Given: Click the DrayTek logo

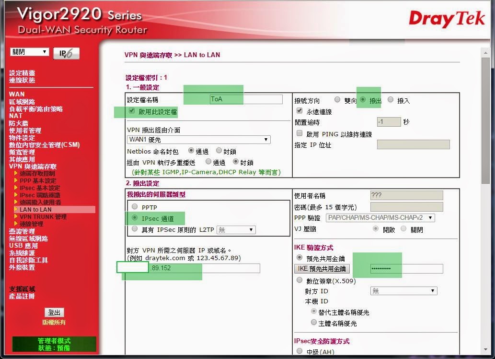Looking at the screenshot, I should click(447, 19).
